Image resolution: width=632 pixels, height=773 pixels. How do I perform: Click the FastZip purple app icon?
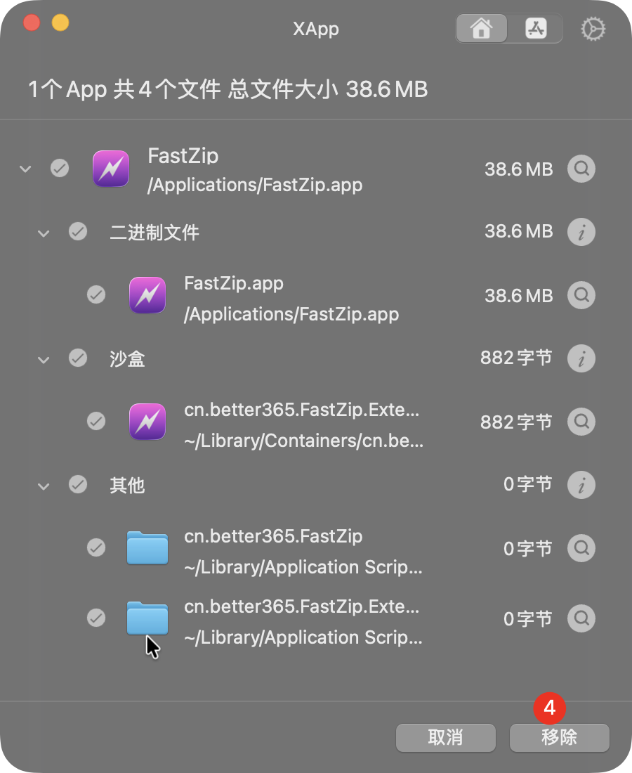pos(110,169)
